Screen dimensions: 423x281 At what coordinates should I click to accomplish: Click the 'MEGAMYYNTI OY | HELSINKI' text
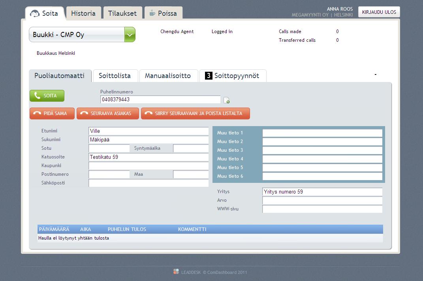tap(322, 15)
